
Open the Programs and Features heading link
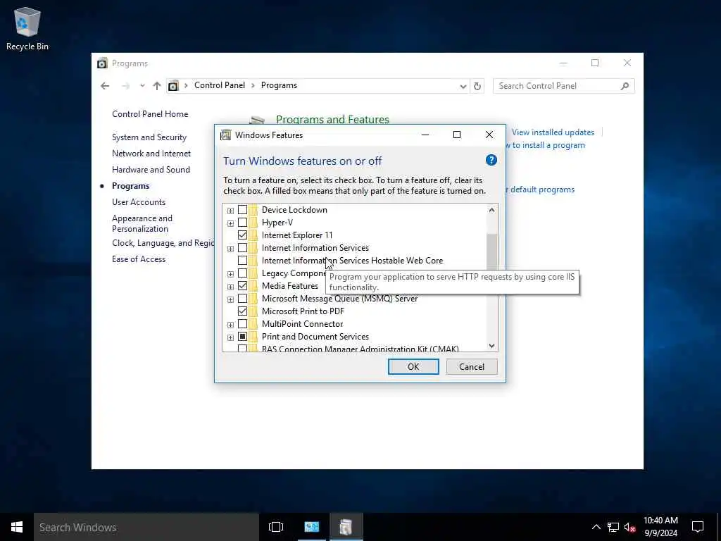[x=332, y=120]
